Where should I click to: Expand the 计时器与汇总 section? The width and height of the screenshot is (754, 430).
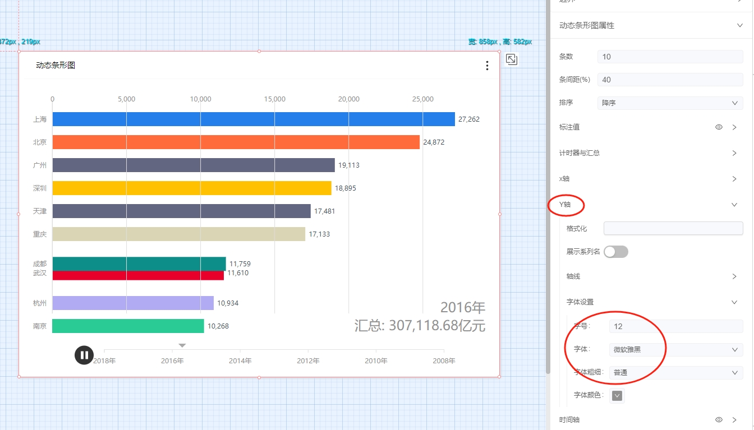tap(734, 153)
